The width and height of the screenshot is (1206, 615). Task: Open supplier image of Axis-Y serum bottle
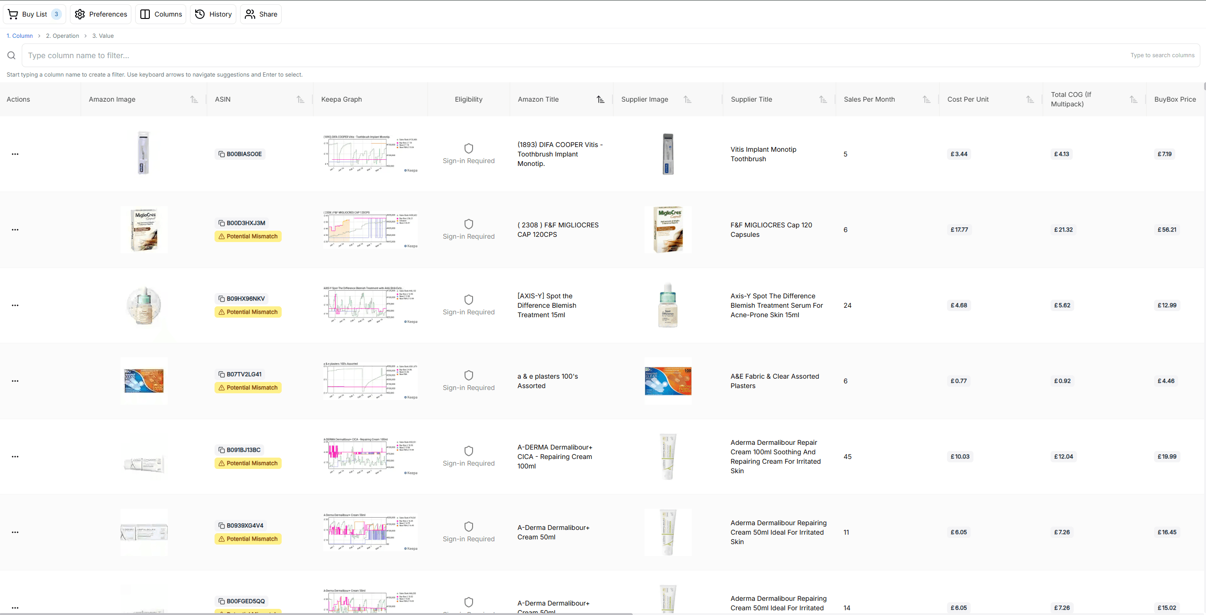tap(668, 305)
